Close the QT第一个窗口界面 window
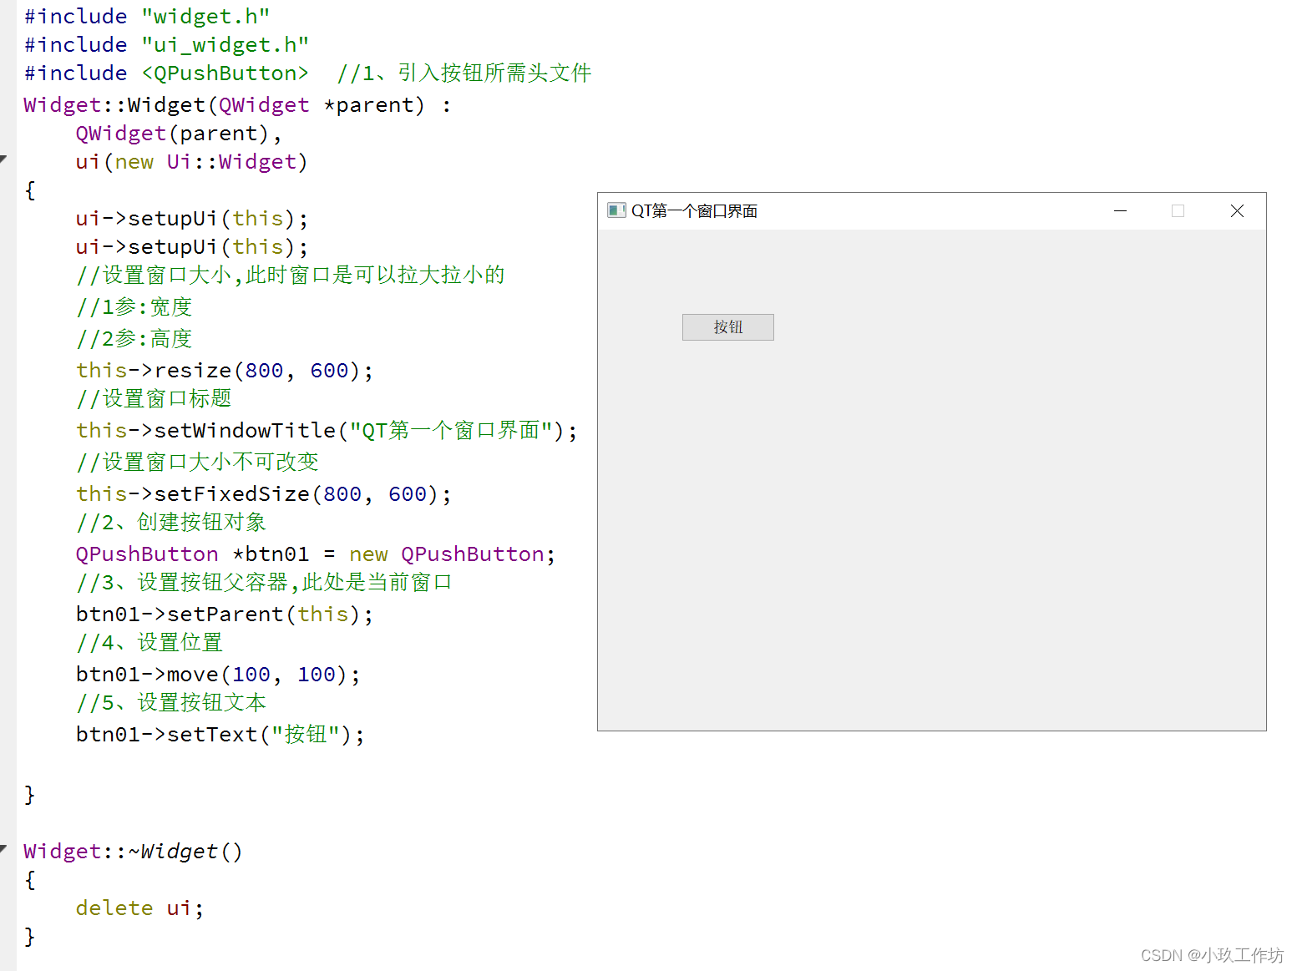 (x=1237, y=211)
